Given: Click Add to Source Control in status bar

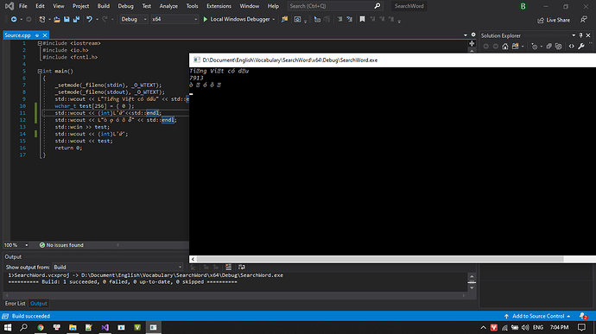Looking at the screenshot, I should [x=537, y=316].
